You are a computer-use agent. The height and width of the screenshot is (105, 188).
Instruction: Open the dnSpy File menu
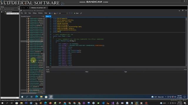click(22, 13)
